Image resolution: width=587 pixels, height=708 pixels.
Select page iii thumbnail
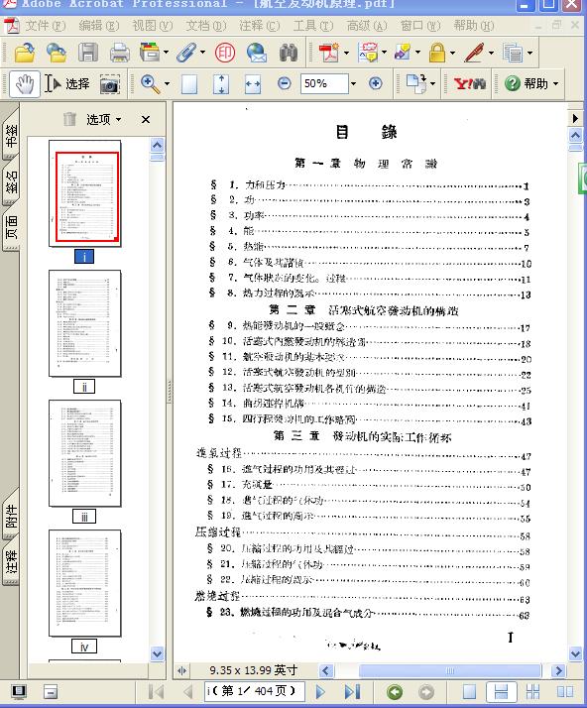click(x=85, y=453)
